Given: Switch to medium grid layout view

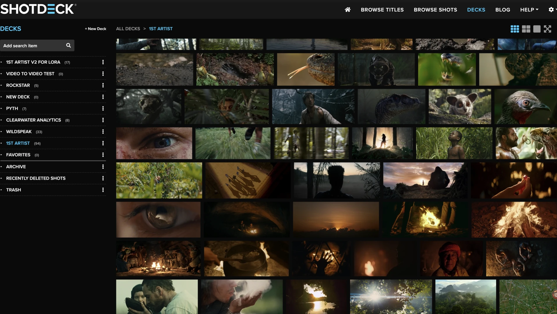Looking at the screenshot, I should click(526, 29).
